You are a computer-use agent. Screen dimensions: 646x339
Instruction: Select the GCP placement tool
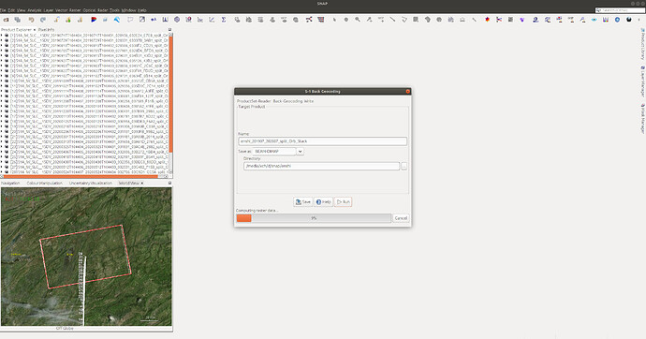pyautogui.click(x=381, y=20)
